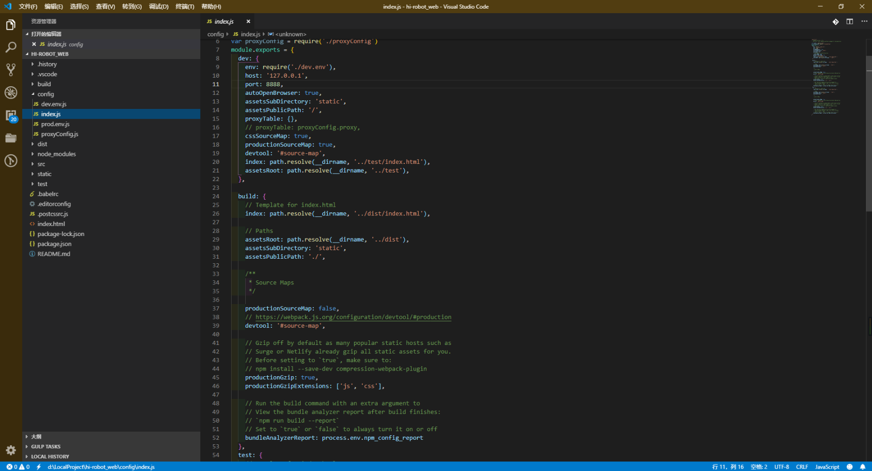Open the 查看(V) menu
Screen dimensions: 872x471
[105, 7]
